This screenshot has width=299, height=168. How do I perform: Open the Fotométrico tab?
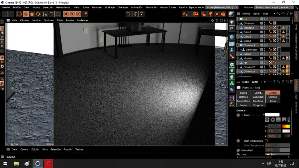pyautogui.click(x=243, y=101)
